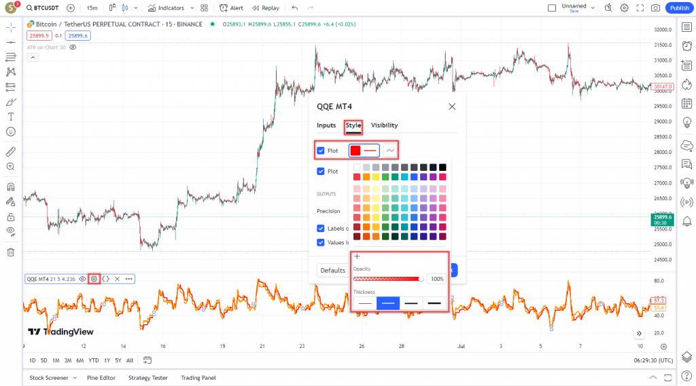This screenshot has width=696, height=386.
Task: Select the brush drawing tool
Action: pyautogui.click(x=11, y=102)
